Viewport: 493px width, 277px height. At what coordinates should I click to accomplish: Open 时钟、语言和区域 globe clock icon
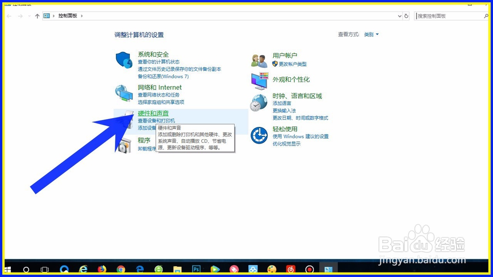point(258,103)
